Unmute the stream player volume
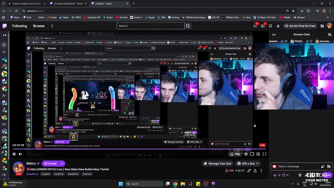This screenshot has height=188, width=334. point(20,154)
